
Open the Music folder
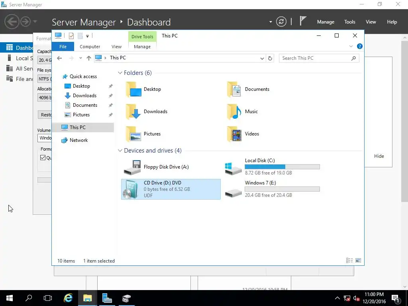pos(242,112)
